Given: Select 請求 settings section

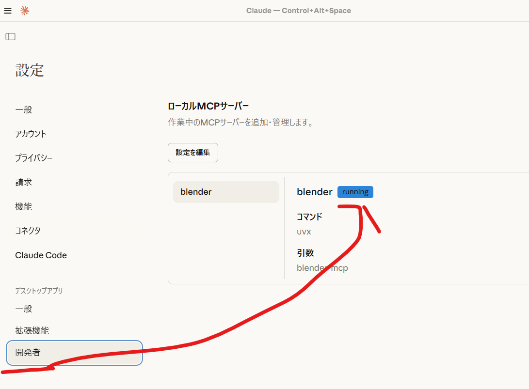Looking at the screenshot, I should (x=24, y=182).
